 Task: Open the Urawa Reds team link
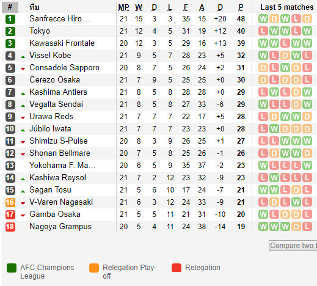point(51,117)
